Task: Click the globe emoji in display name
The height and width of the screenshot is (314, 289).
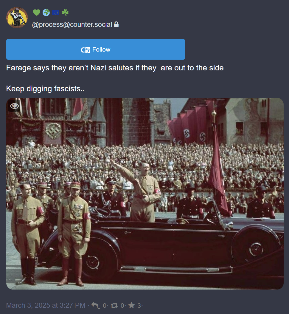Action: click(x=46, y=13)
